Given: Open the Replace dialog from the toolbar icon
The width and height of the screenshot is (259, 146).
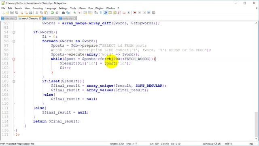Looking at the screenshot, I should 68,13.
